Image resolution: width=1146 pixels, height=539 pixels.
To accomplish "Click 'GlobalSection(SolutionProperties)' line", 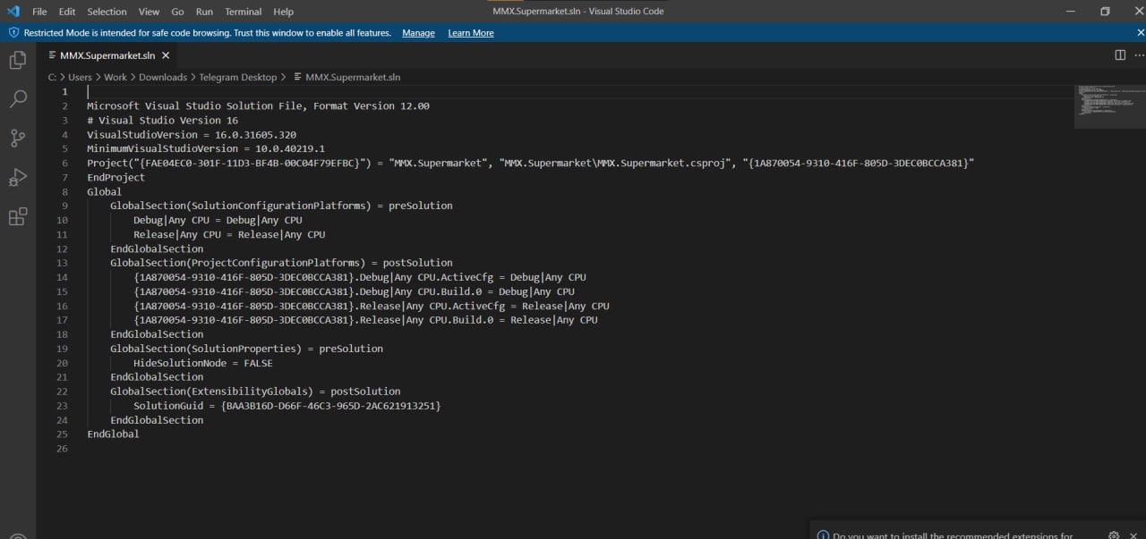I will [x=246, y=349].
